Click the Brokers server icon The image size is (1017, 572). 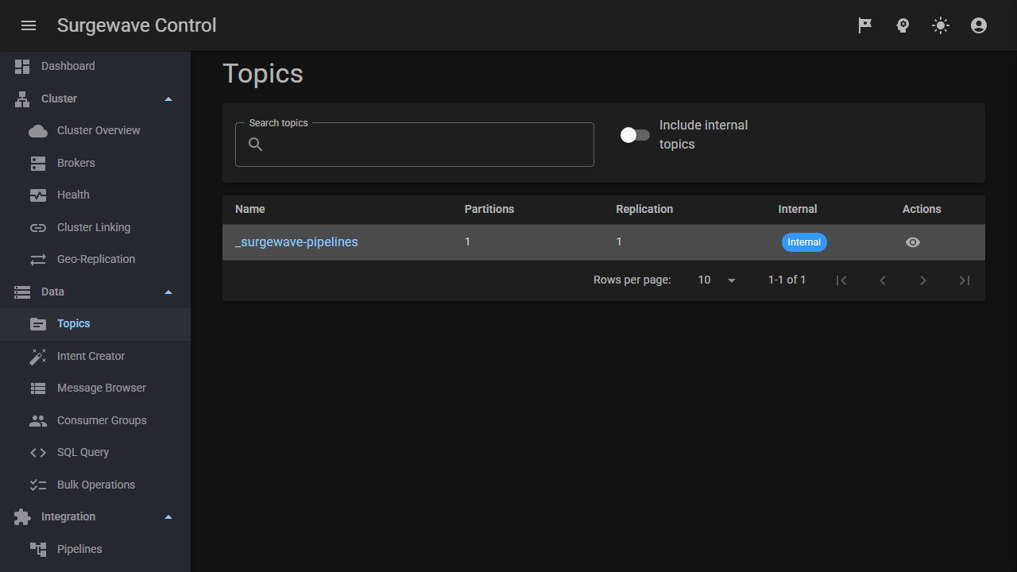pyautogui.click(x=38, y=164)
